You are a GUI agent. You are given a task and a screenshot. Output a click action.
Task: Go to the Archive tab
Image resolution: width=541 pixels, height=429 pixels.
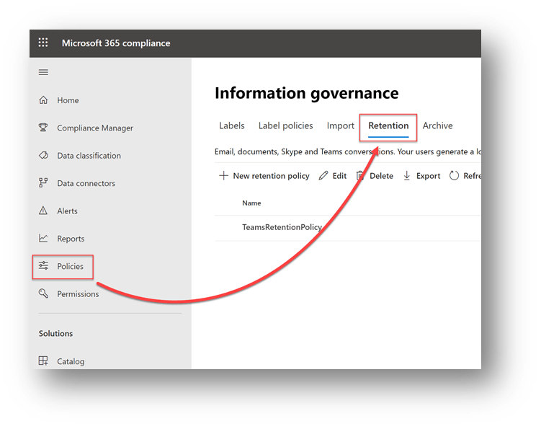(437, 125)
